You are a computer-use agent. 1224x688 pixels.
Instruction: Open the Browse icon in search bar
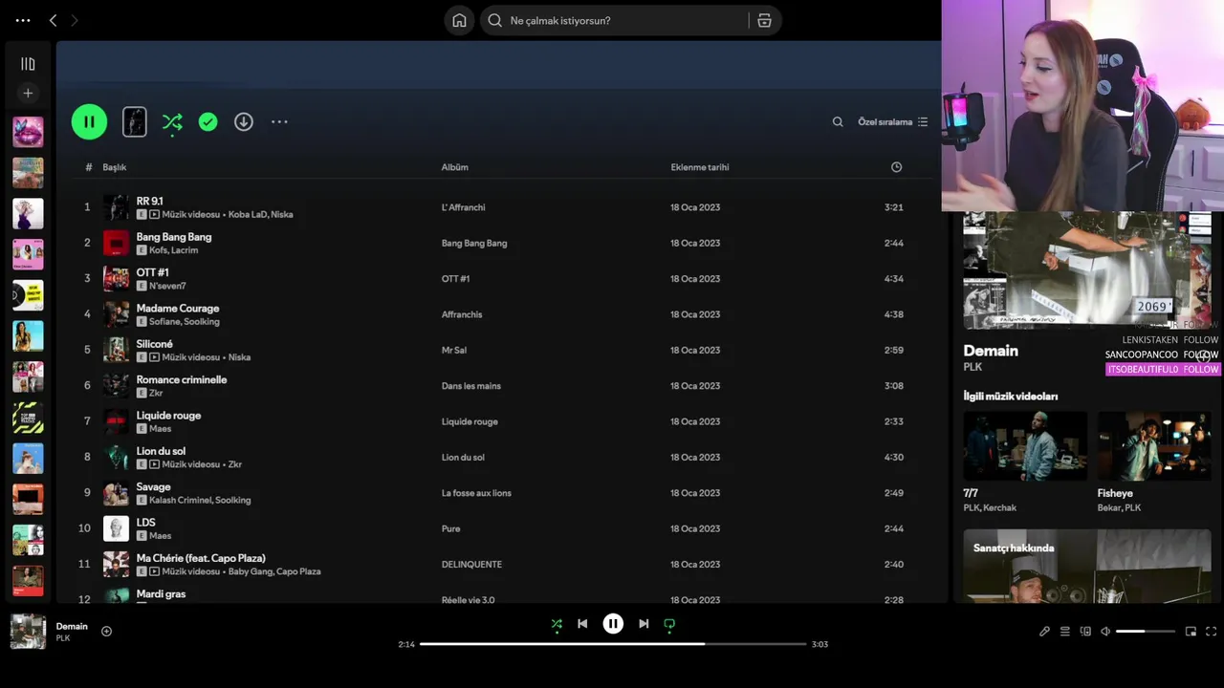pyautogui.click(x=764, y=20)
